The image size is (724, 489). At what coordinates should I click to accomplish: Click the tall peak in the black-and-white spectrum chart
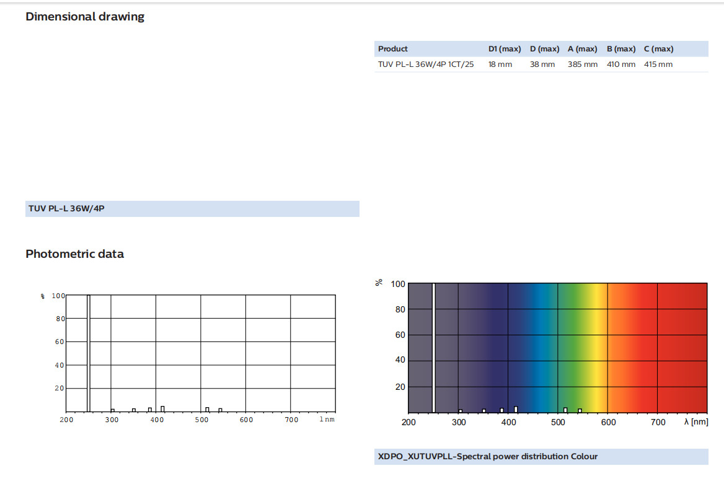click(89, 353)
